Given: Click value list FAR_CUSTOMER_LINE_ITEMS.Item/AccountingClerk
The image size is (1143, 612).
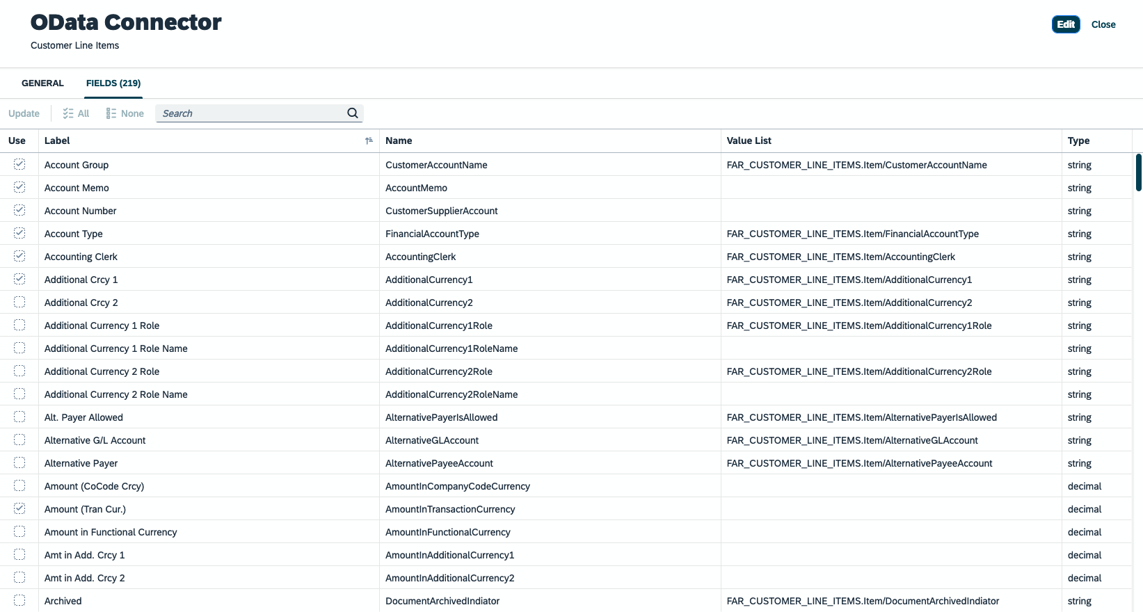Looking at the screenshot, I should coord(841,257).
